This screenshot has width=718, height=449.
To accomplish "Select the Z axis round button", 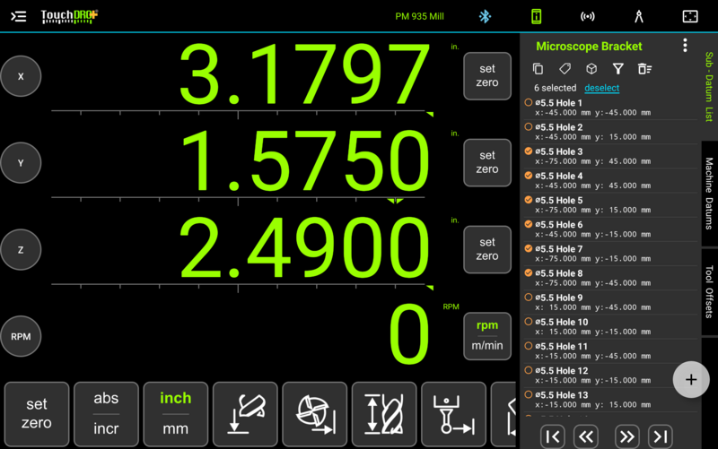I will pos(21,250).
